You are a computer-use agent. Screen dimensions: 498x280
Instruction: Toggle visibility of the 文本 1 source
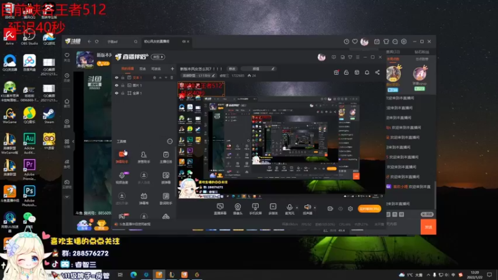pos(116,78)
